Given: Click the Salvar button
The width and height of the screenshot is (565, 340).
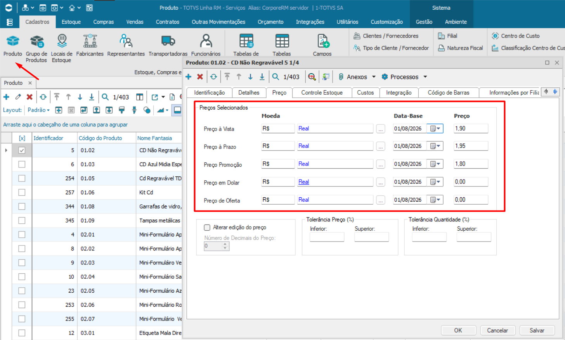Looking at the screenshot, I should tap(537, 330).
